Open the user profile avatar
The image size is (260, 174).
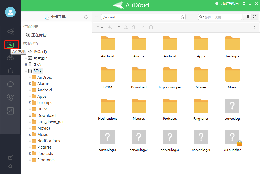pyautogui.click(x=10, y=12)
